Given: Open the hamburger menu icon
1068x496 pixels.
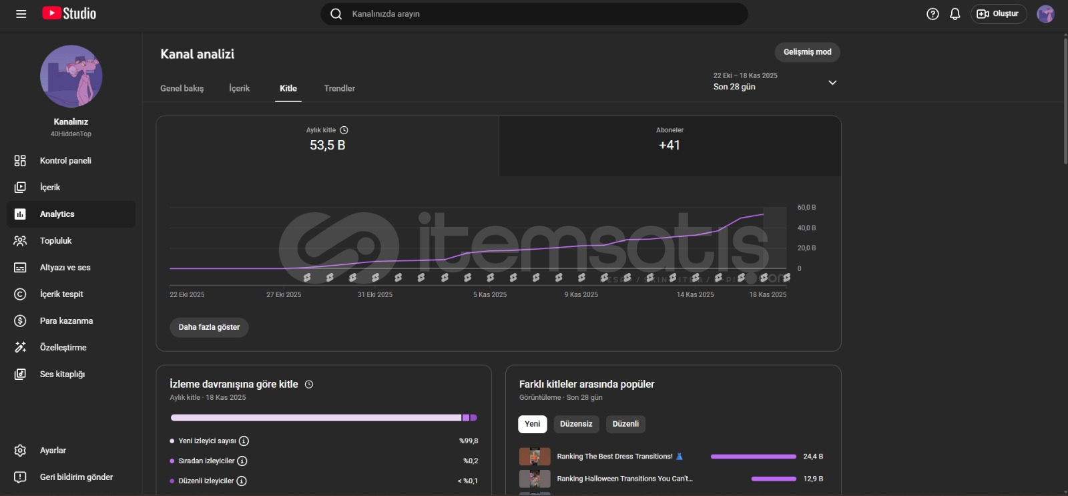Looking at the screenshot, I should (21, 14).
